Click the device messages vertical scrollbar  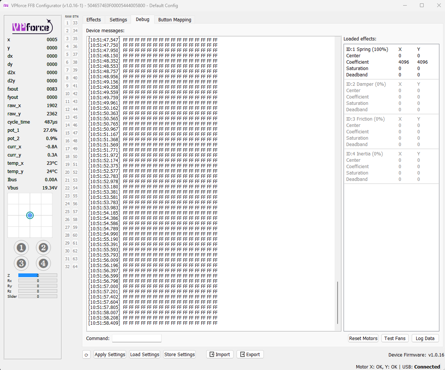tap(338, 303)
